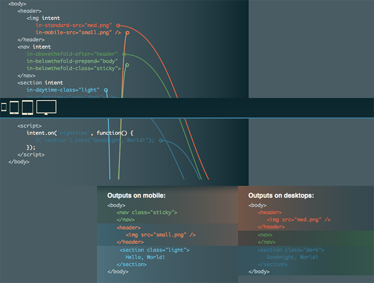Click 'Hello, World!' in mobile output
The image size is (374, 283).
[145, 257]
